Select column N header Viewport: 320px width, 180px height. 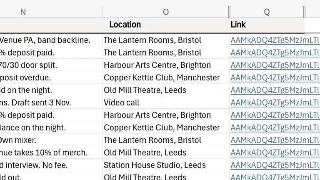click(51, 12)
